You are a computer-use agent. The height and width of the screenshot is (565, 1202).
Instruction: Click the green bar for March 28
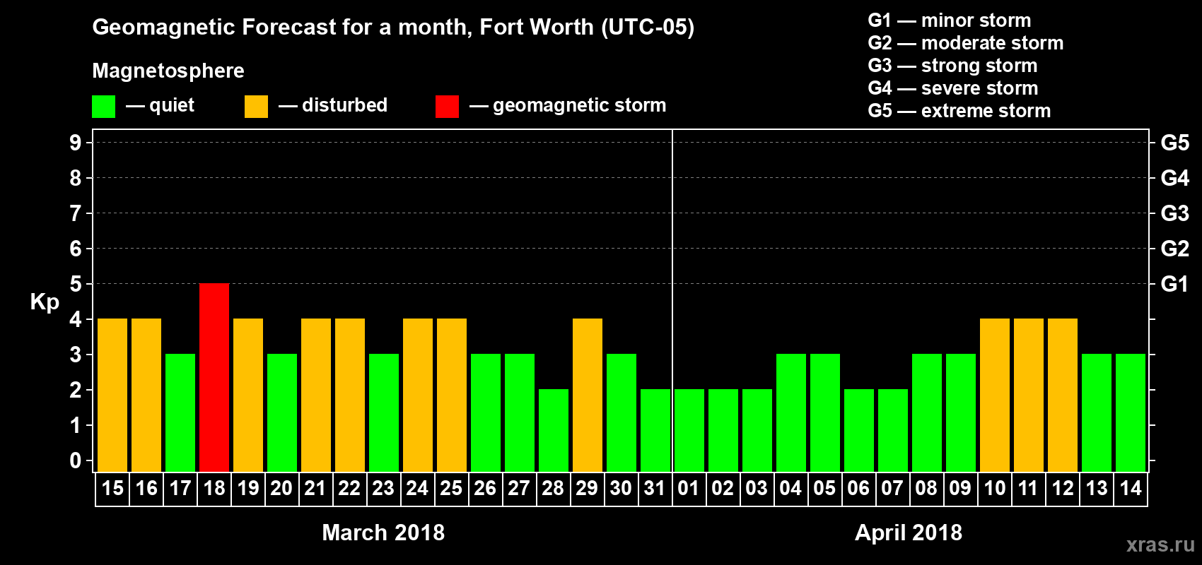click(554, 431)
